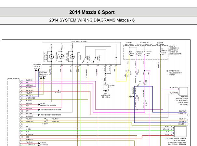This screenshot has width=197, height=146.
Task: Select pin 1E GRY/RED
Action: [27, 90]
